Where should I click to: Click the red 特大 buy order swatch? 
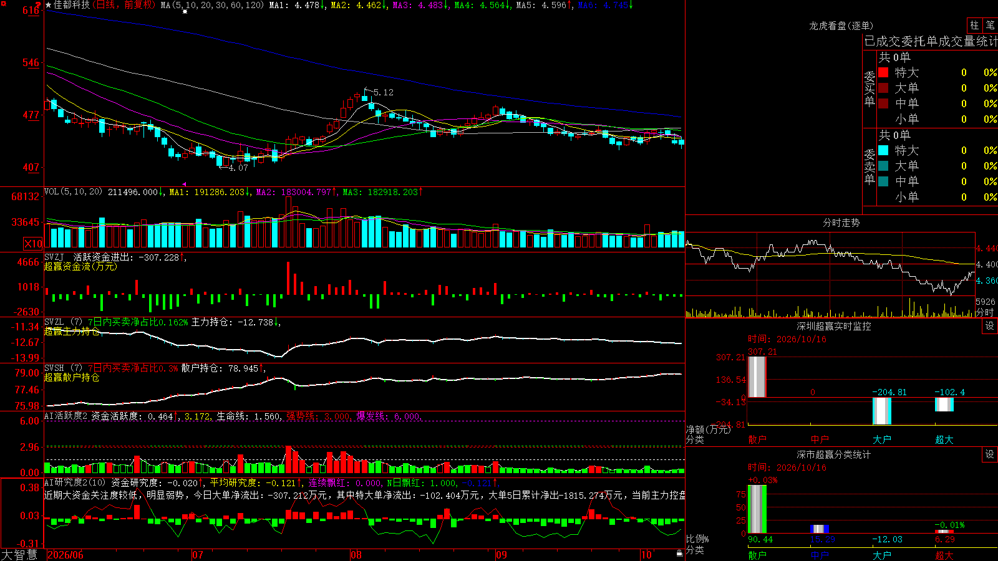[x=883, y=72]
